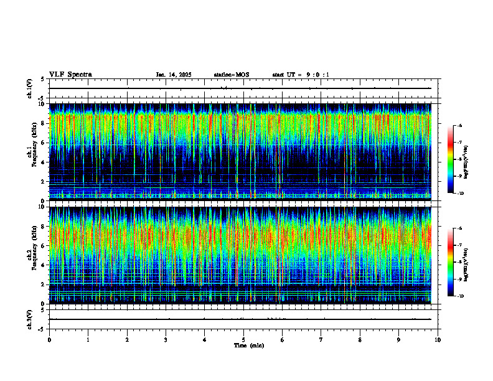Click the "5" tick on Time axis
Image resolution: width=493 pixels, height=381 pixels.
(243, 340)
